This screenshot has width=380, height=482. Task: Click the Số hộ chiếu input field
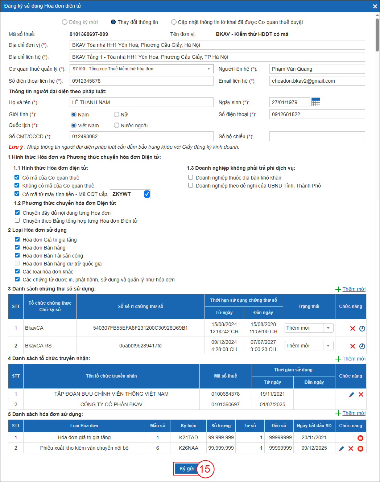tap(317, 136)
